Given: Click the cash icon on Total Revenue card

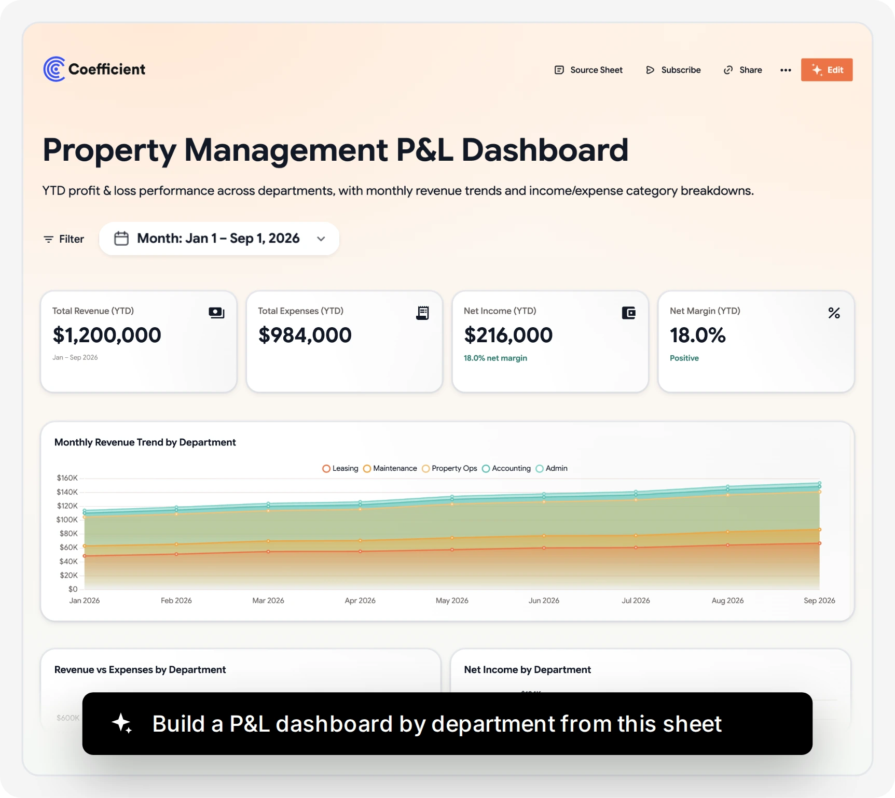Looking at the screenshot, I should click(x=216, y=313).
